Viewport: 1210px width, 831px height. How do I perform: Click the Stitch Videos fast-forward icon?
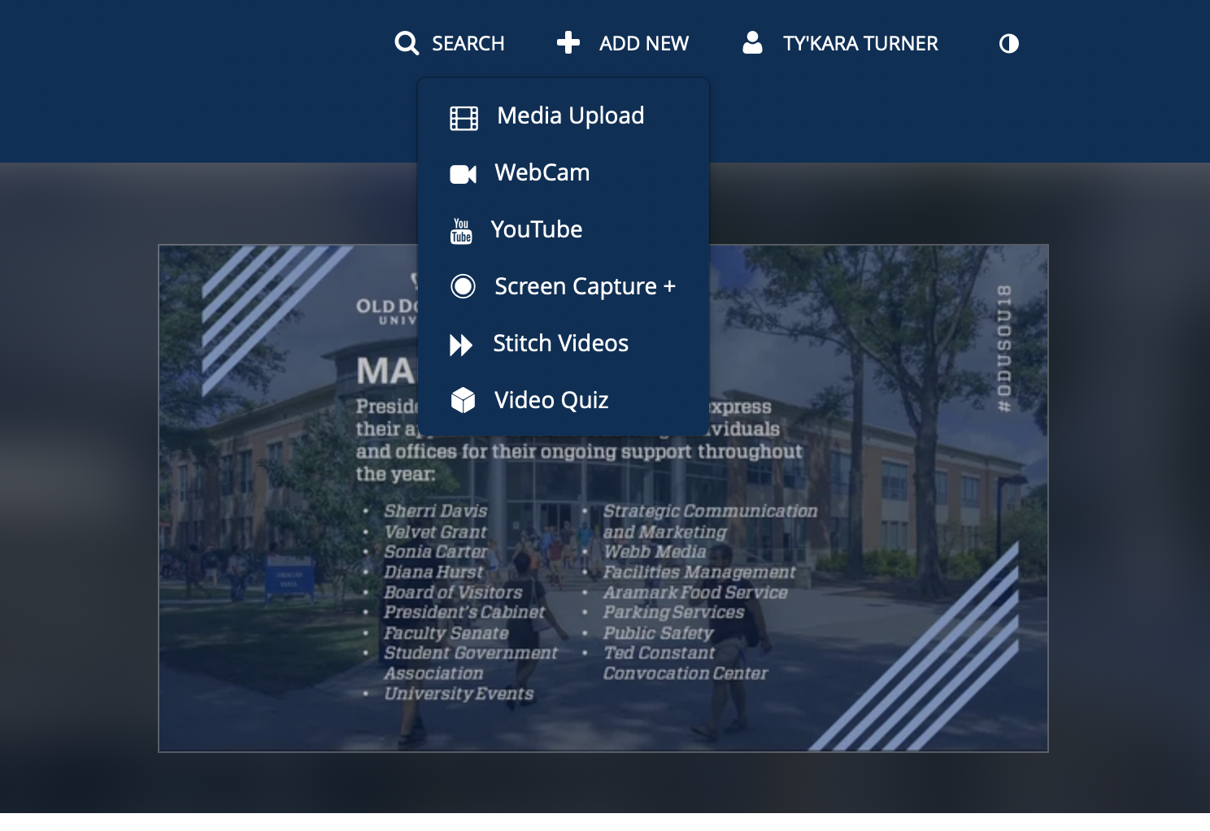click(461, 346)
